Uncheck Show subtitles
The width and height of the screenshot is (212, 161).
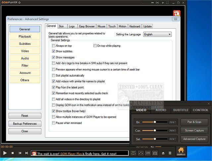[54, 51]
